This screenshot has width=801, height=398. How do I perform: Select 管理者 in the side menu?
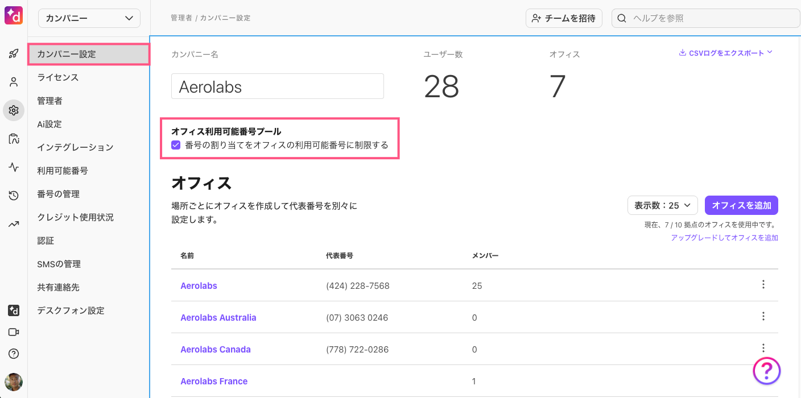pos(50,101)
